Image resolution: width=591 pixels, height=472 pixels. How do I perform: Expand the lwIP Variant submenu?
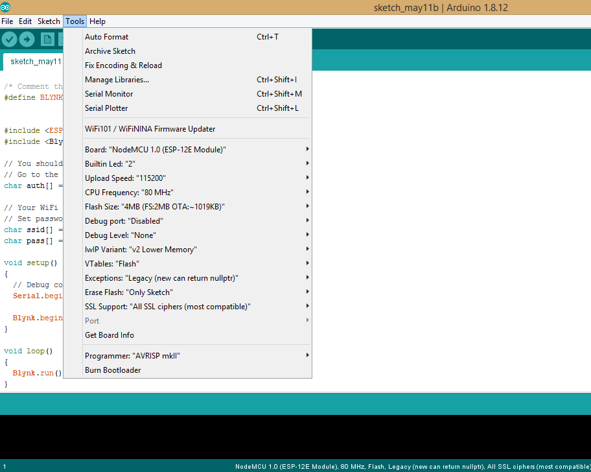(187, 250)
